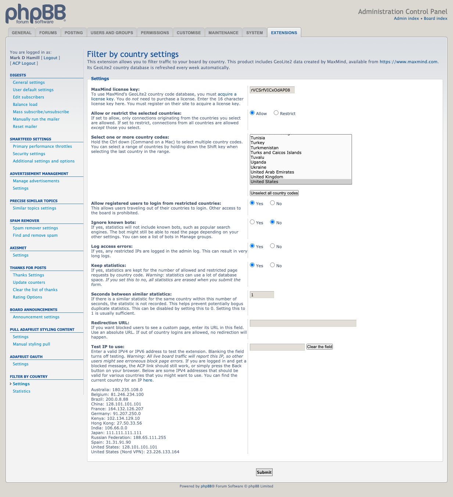Select Tuvalu in the country list
453x497 pixels.
301,157
